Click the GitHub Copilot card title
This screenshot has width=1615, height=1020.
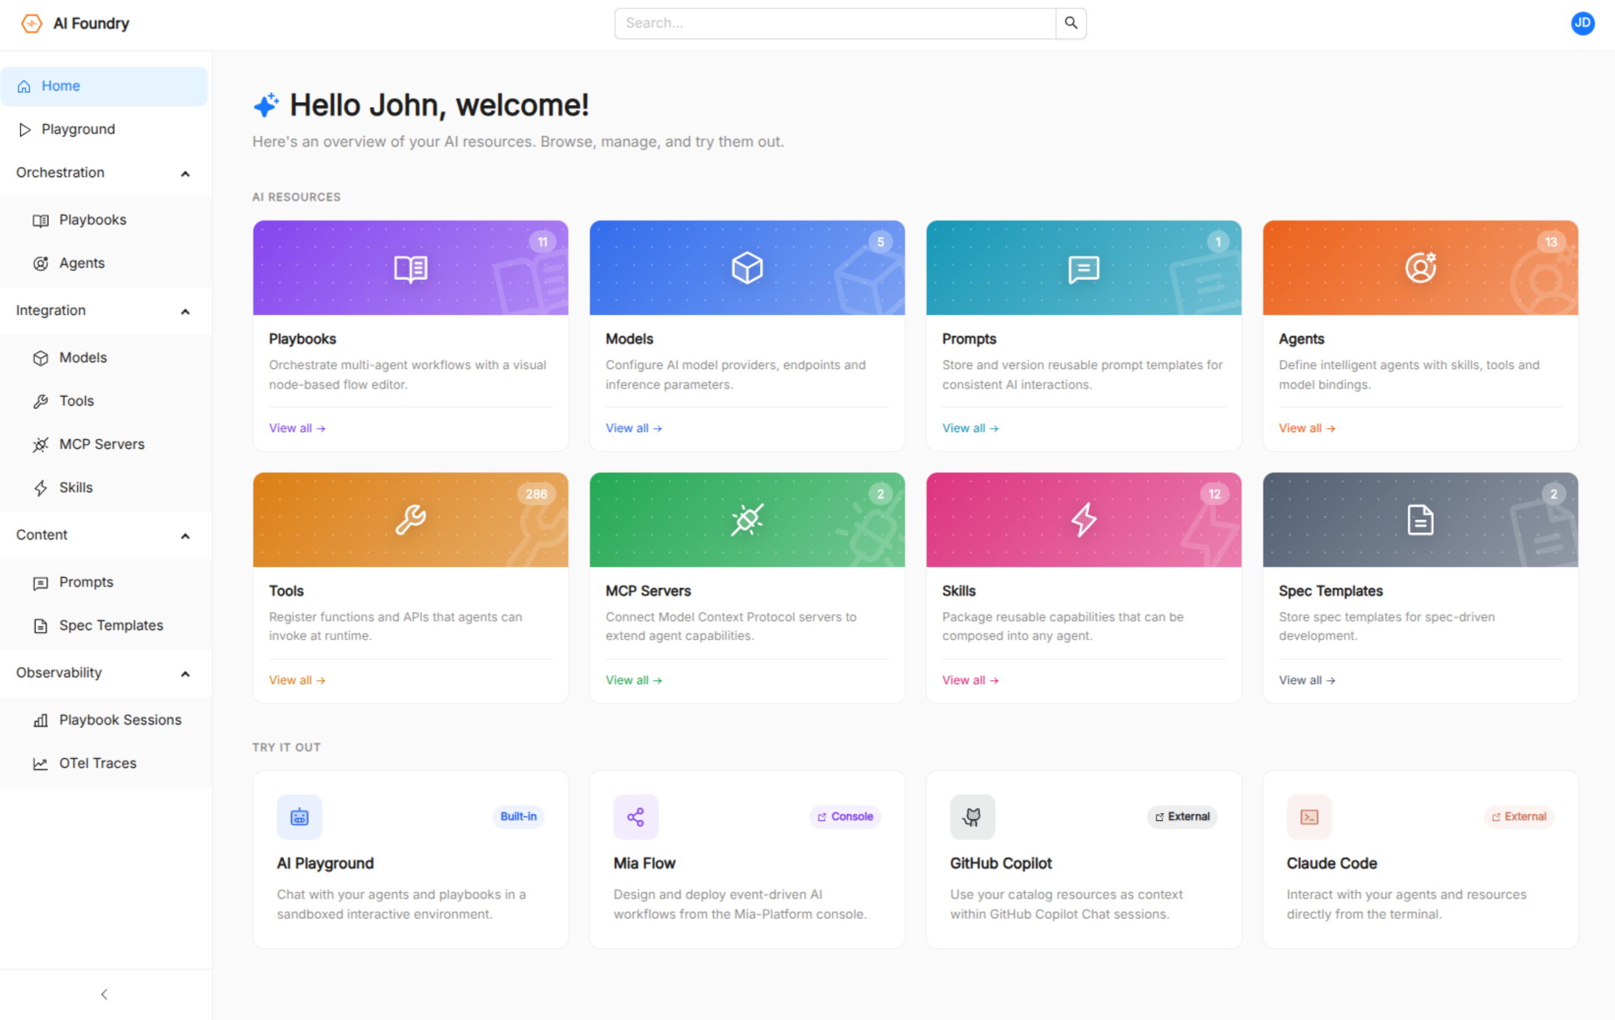1001,863
